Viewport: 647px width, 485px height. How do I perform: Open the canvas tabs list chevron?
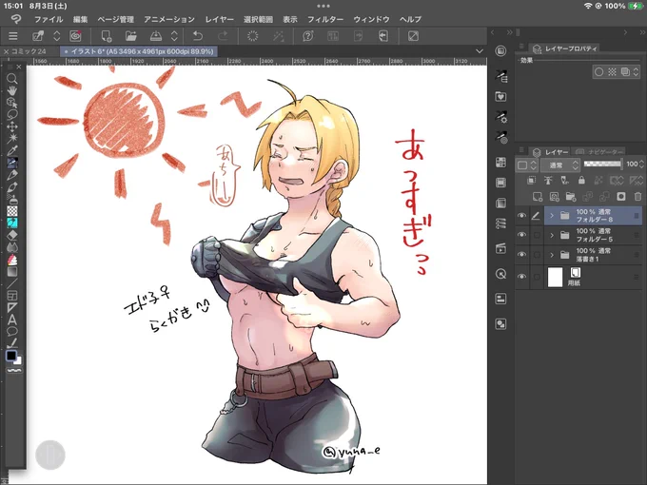[x=479, y=51]
